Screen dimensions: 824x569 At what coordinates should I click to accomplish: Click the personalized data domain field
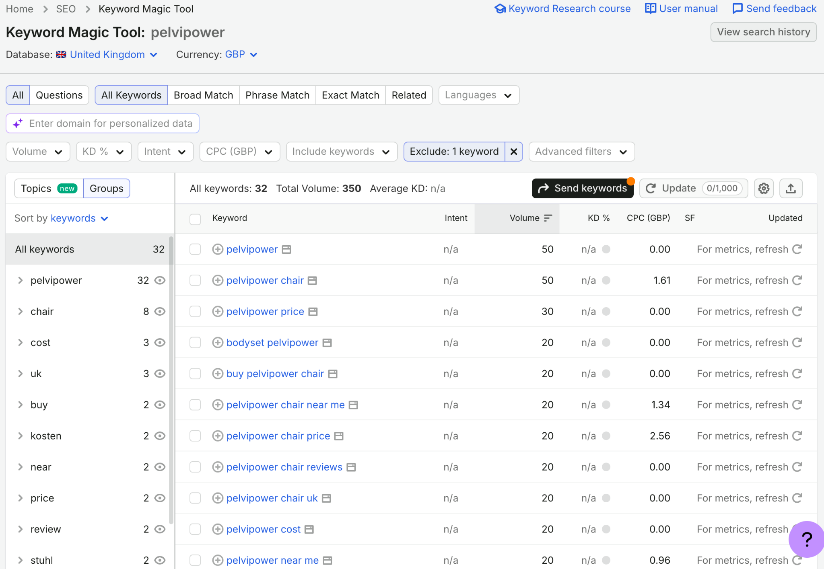[103, 123]
